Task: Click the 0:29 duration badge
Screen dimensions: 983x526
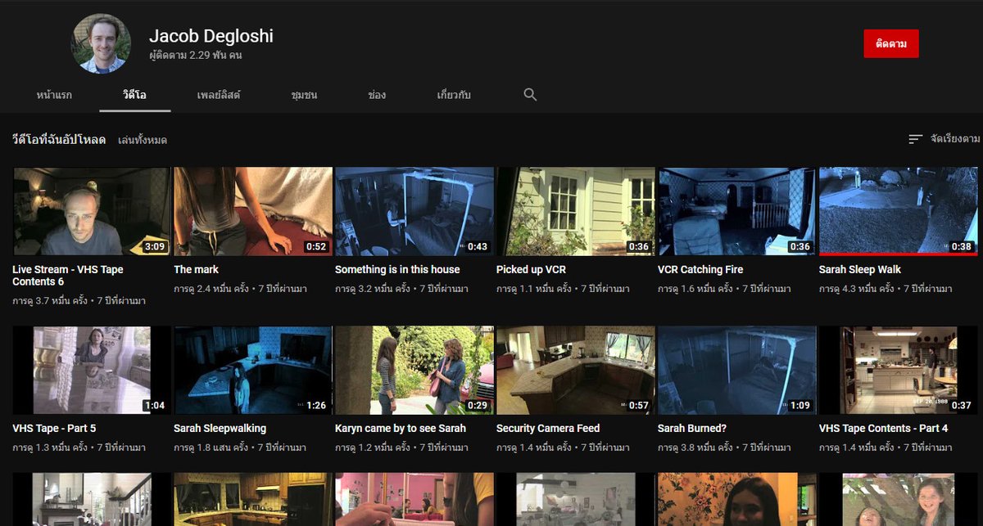Action: pos(478,405)
